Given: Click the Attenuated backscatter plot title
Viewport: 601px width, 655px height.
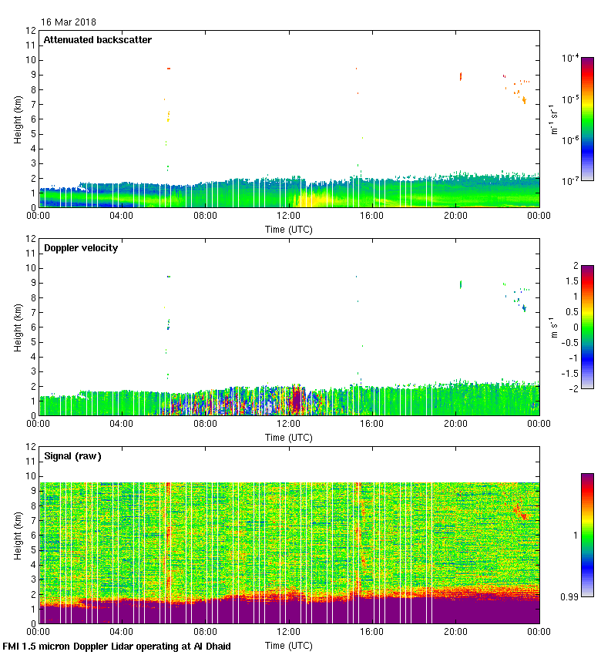Looking at the screenshot, I should click(97, 40).
